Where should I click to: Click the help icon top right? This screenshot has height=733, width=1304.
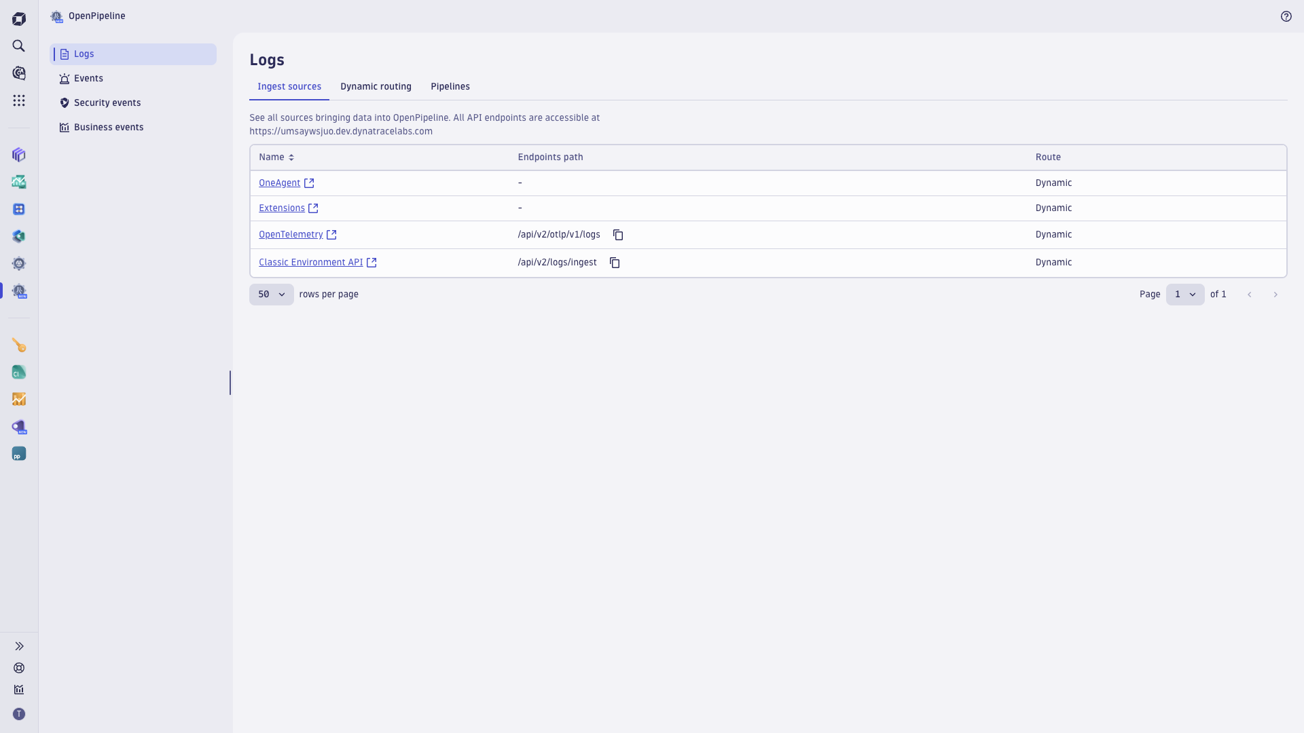(x=1286, y=16)
